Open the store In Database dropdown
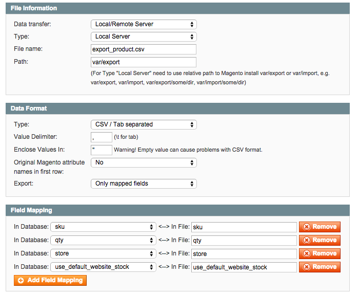The width and height of the screenshot is (359, 293). 103,253
